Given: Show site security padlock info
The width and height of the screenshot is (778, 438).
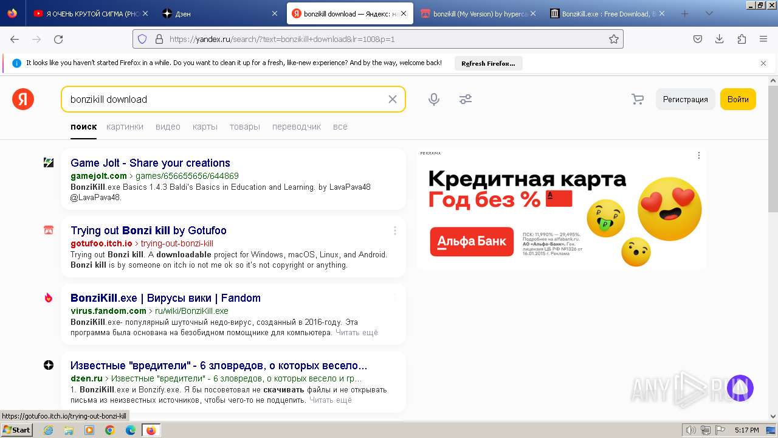Looking at the screenshot, I should [x=159, y=39].
